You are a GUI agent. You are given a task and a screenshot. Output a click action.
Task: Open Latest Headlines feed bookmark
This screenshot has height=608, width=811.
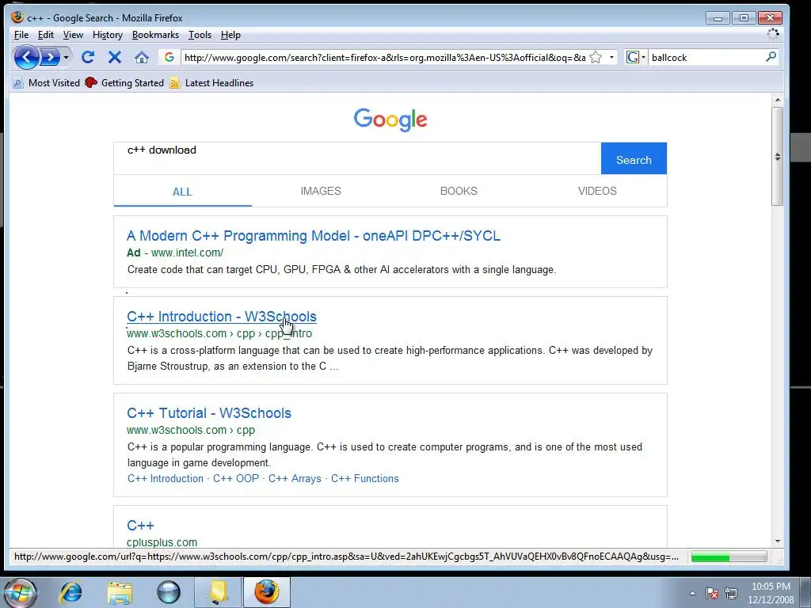point(211,82)
